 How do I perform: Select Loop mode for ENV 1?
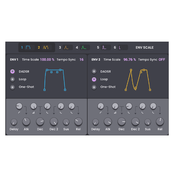click(12, 79)
